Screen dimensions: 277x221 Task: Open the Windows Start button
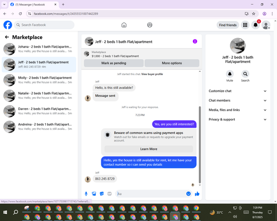(5, 212)
